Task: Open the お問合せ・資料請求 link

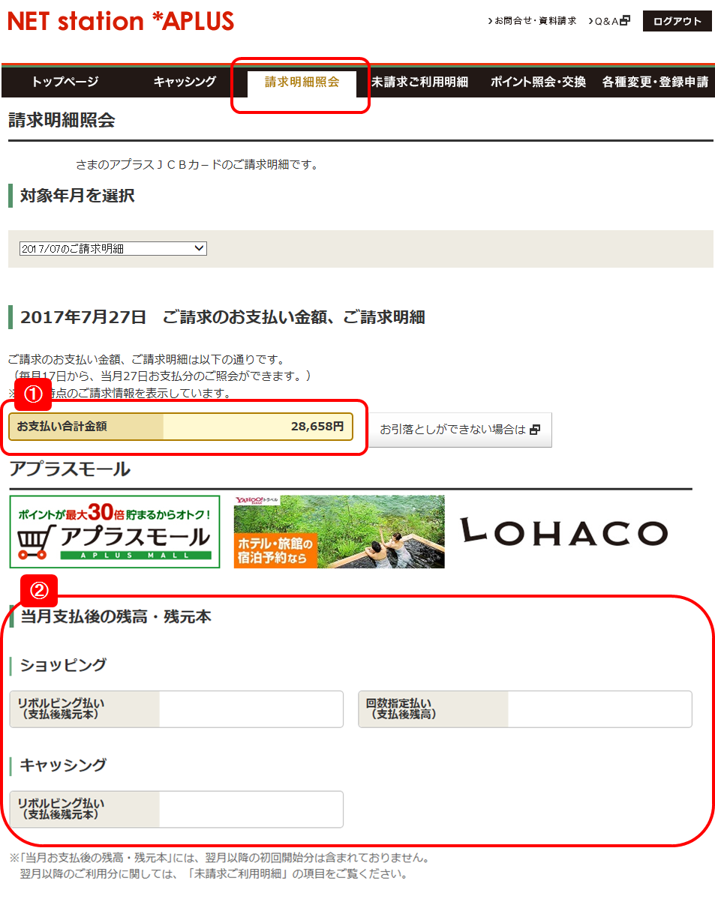Action: (532, 21)
